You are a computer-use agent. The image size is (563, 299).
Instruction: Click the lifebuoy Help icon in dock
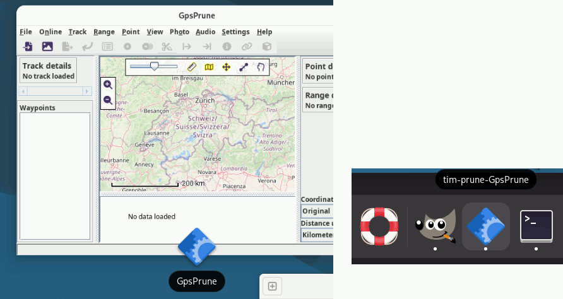click(x=379, y=226)
